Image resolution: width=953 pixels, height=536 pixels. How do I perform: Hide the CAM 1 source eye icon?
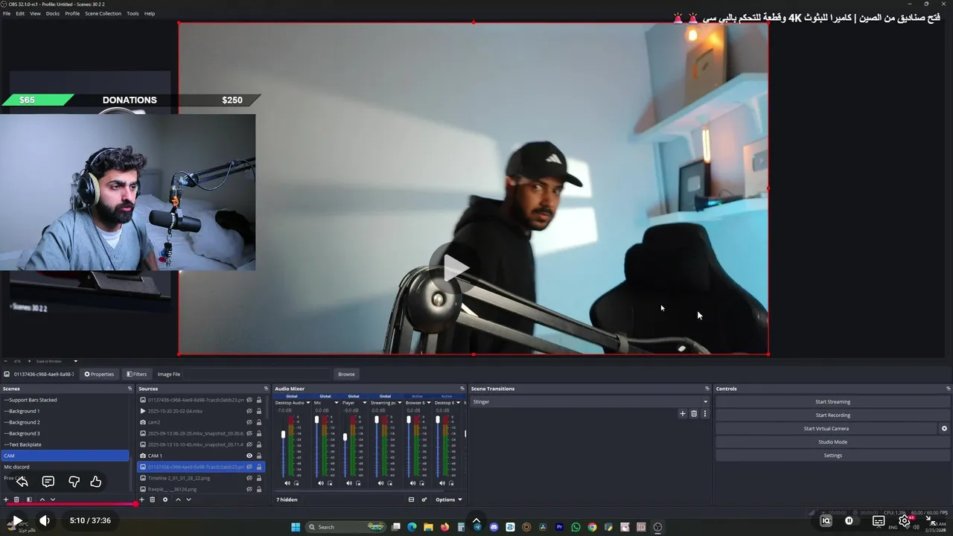pos(249,456)
